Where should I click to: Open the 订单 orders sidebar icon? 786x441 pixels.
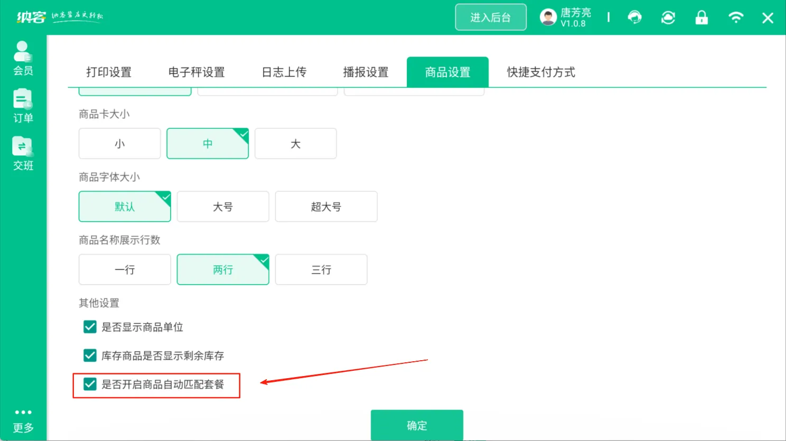pos(23,106)
